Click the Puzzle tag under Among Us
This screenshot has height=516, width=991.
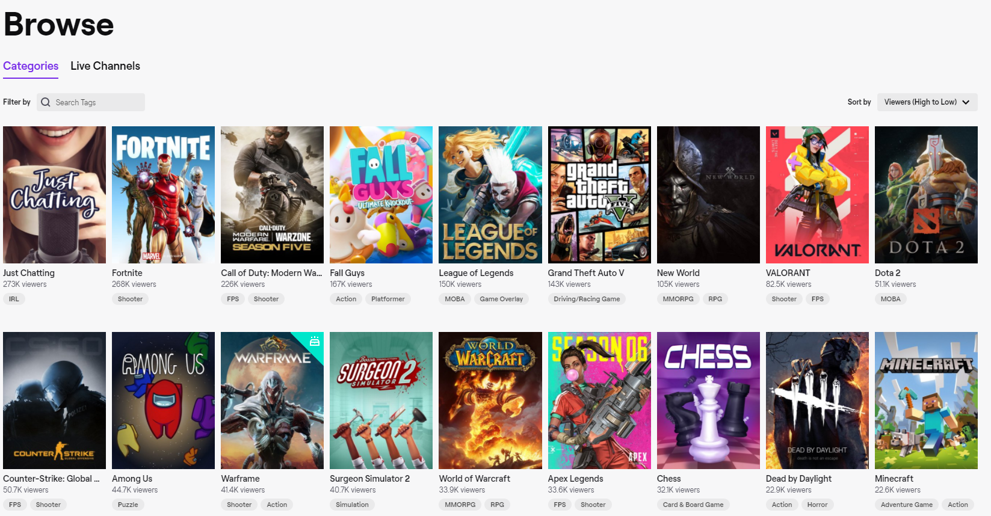point(128,505)
